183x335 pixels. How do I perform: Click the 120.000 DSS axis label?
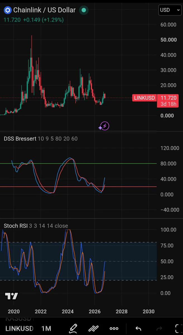(170, 148)
